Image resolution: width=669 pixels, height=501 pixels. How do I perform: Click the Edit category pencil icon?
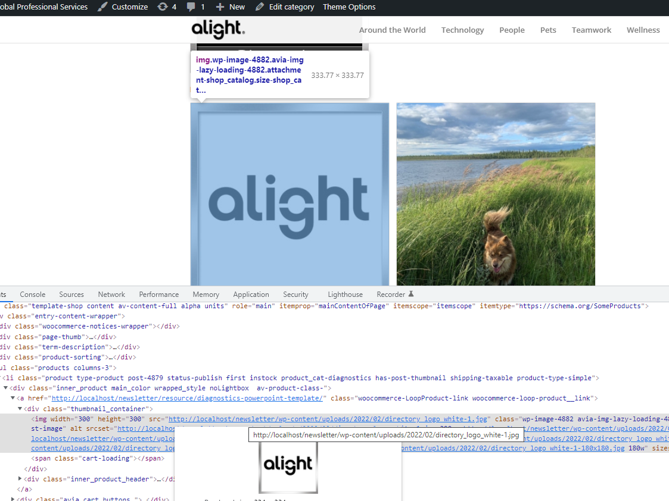coord(259,7)
